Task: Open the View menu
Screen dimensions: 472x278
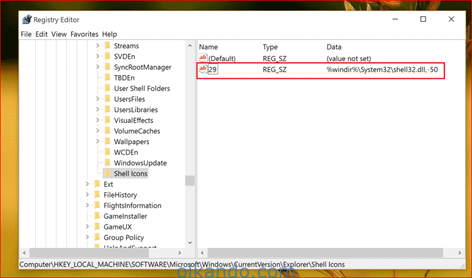Action: click(59, 34)
